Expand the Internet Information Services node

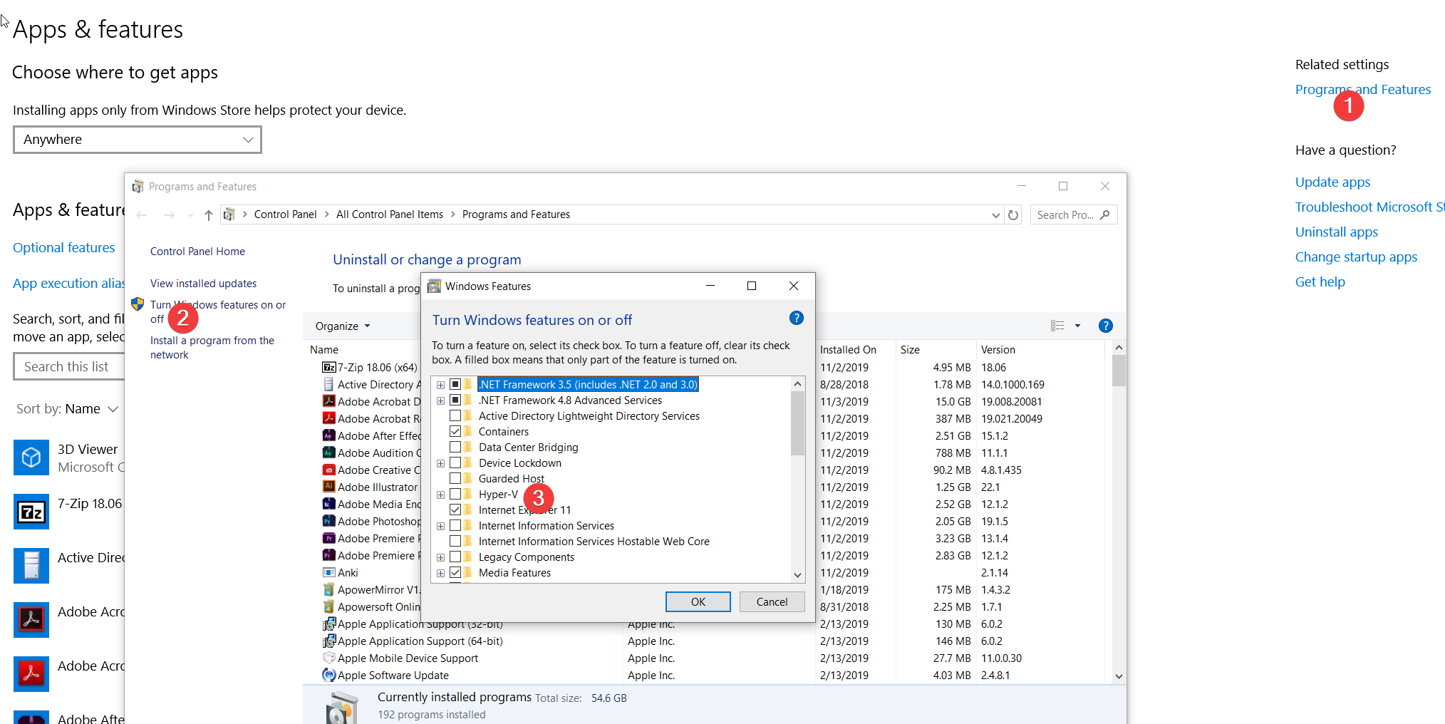(x=440, y=526)
